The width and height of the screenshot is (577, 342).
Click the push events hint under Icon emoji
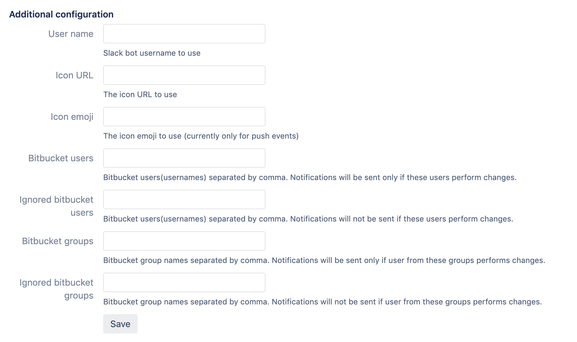[201, 136]
